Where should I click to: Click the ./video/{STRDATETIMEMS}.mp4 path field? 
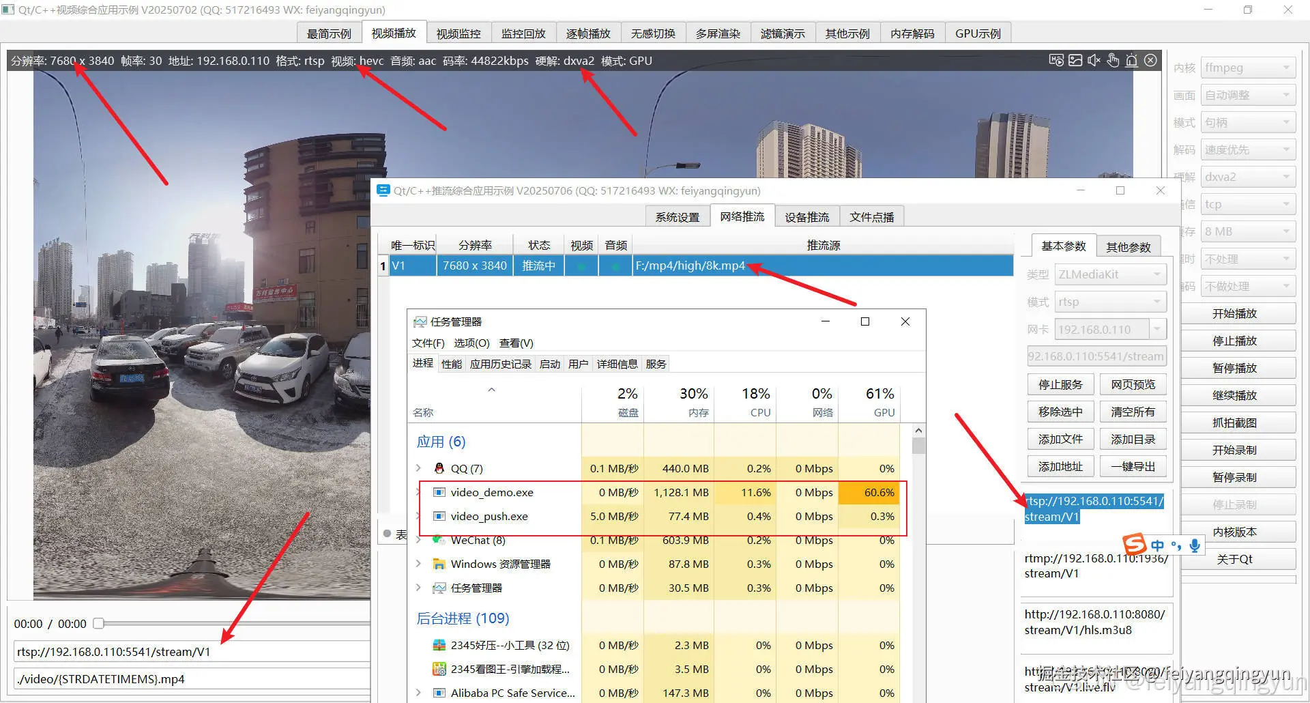click(192, 678)
